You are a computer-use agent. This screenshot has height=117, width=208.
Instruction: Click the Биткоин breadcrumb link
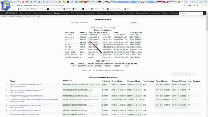coord(3,17)
